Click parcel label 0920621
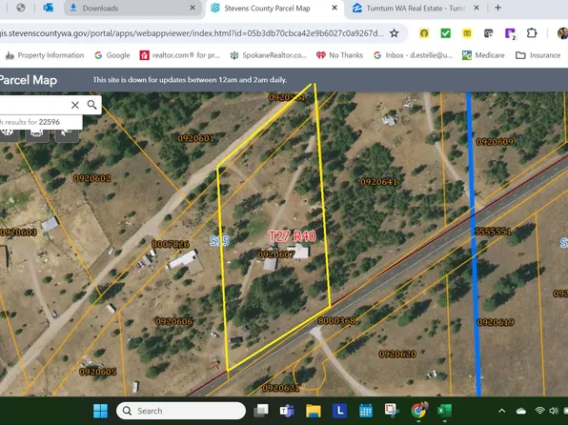 pyautogui.click(x=281, y=389)
